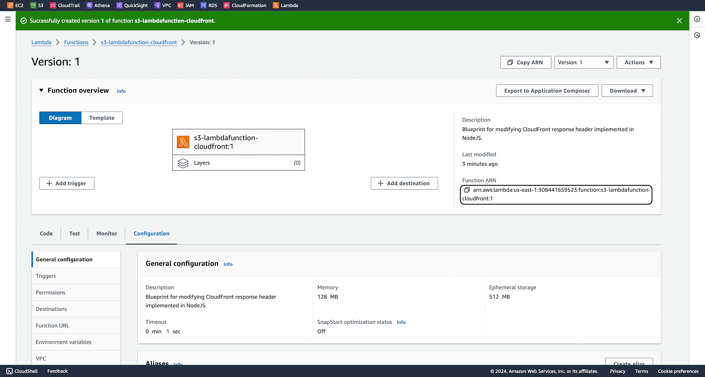This screenshot has width=705, height=377.
Task: Click the Feedback link in footer
Action: coord(57,371)
